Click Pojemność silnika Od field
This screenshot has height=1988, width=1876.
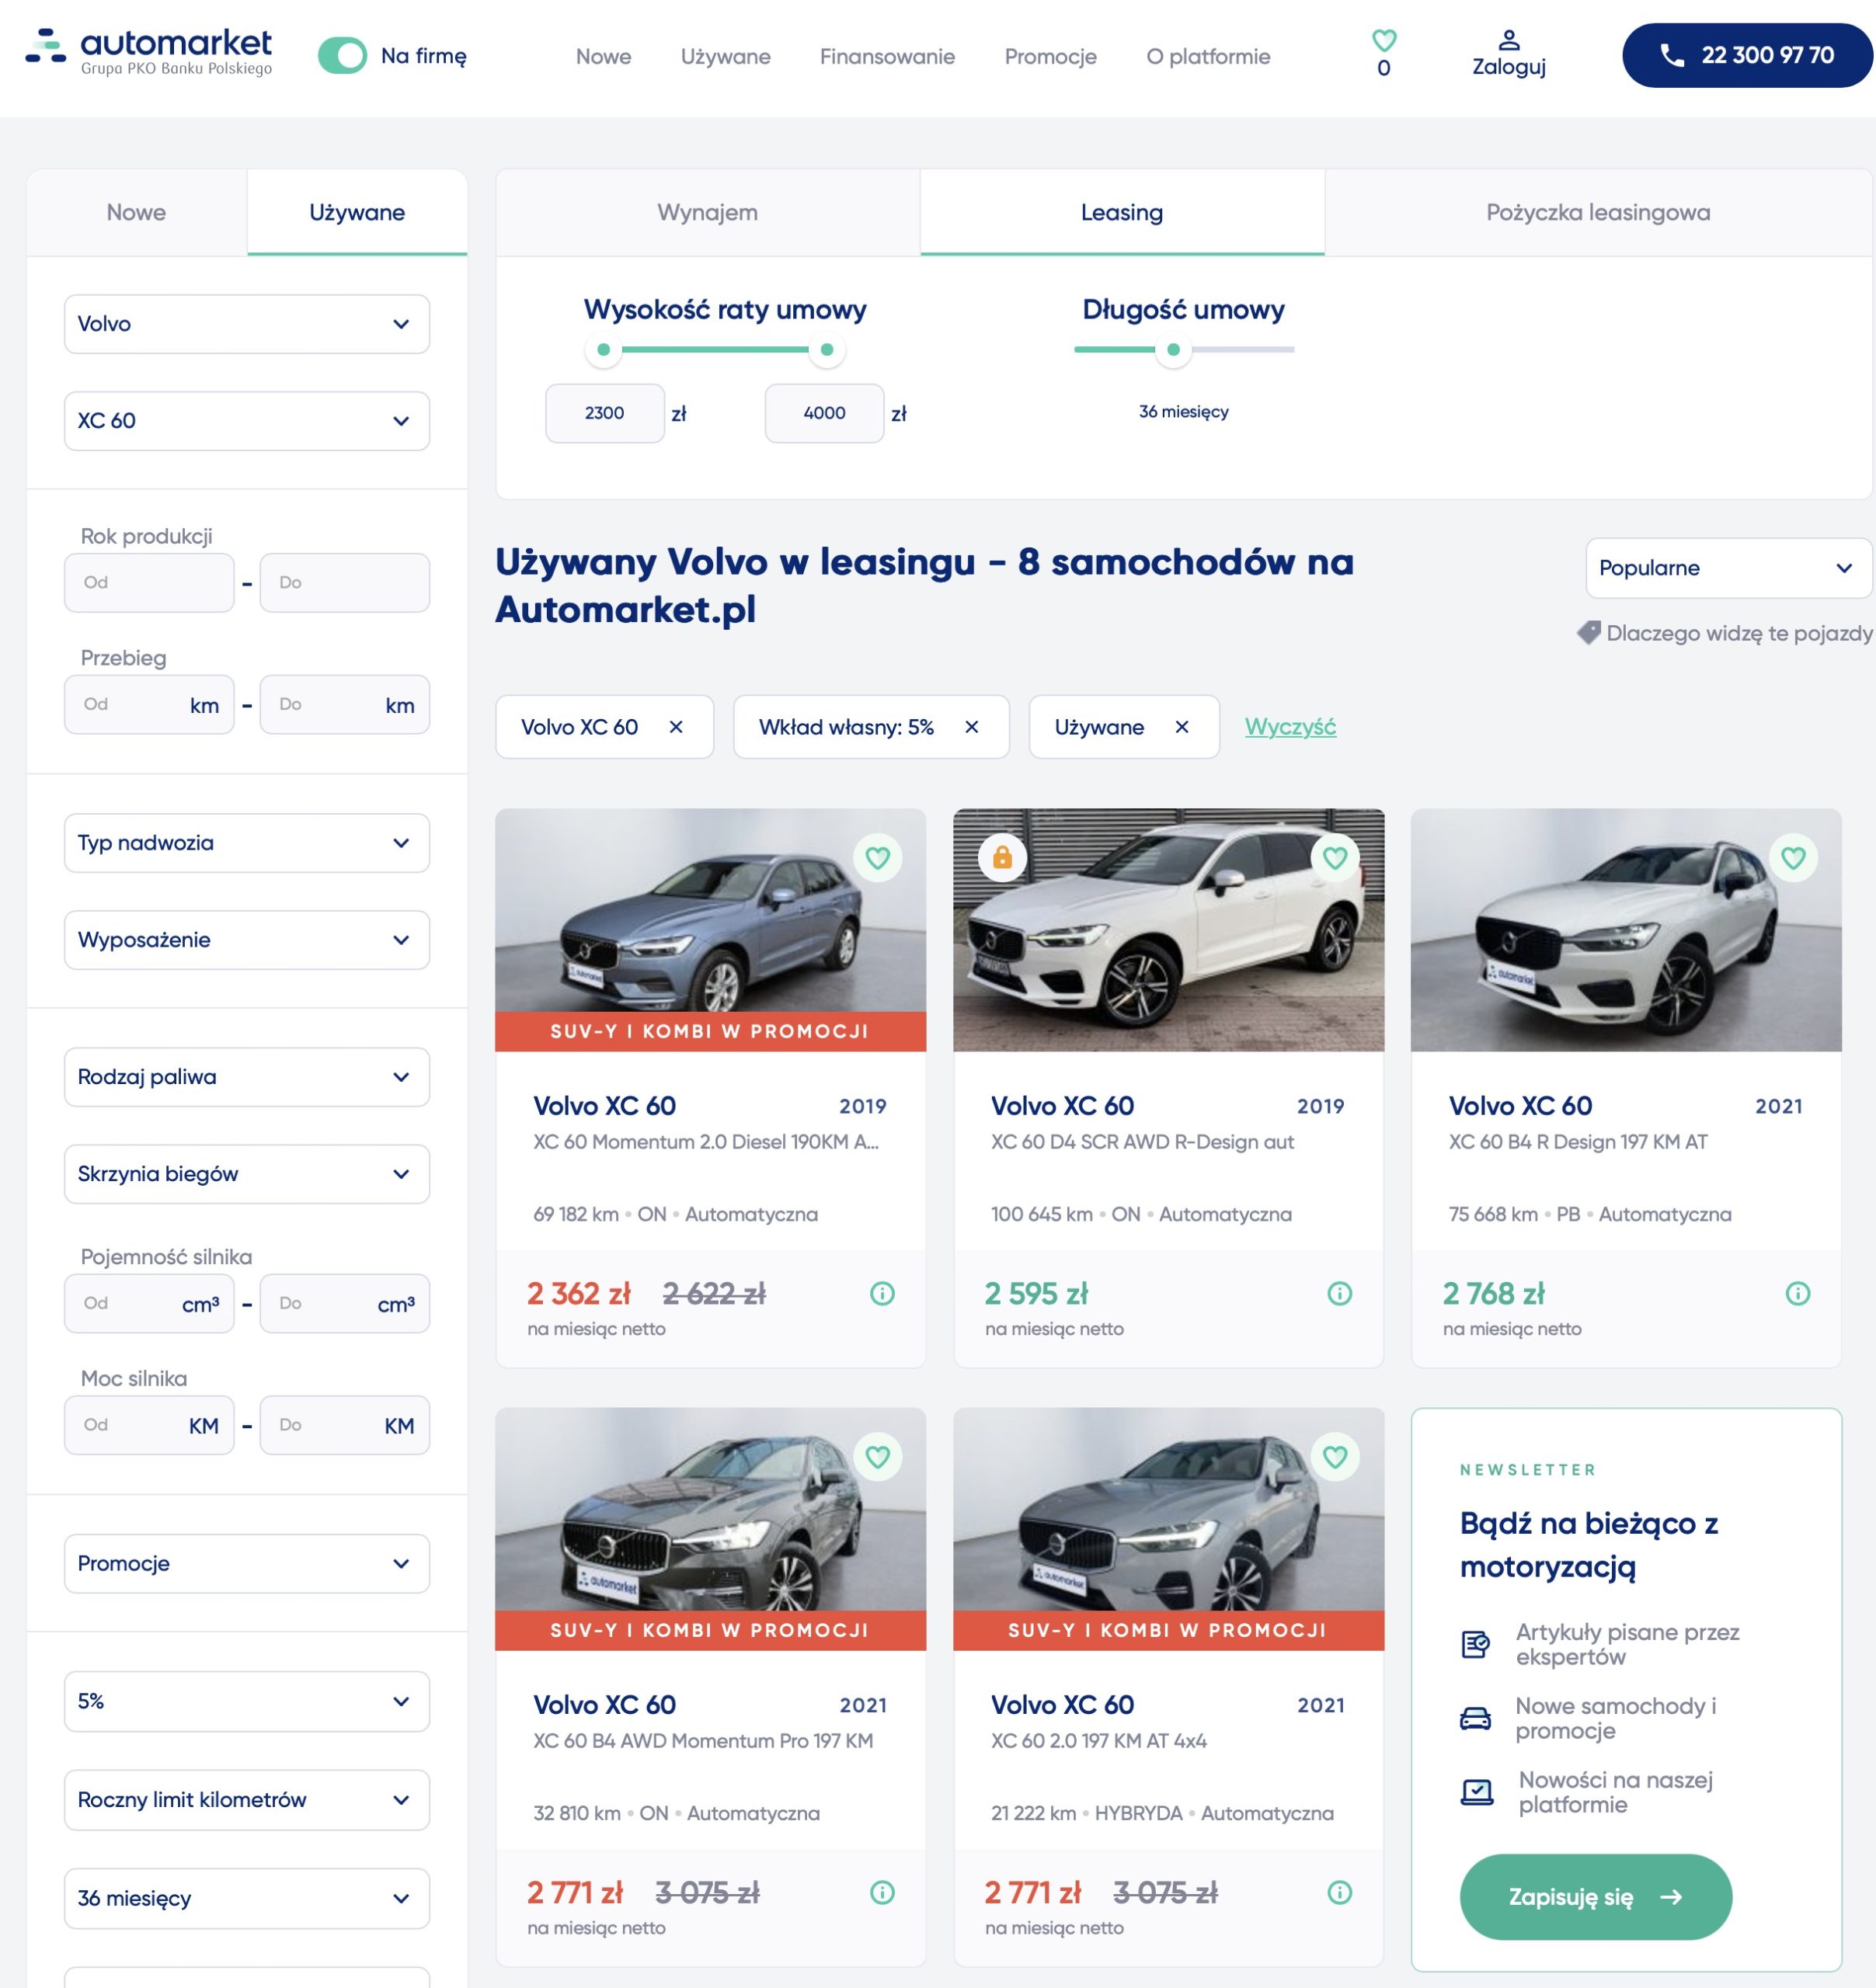(149, 1304)
